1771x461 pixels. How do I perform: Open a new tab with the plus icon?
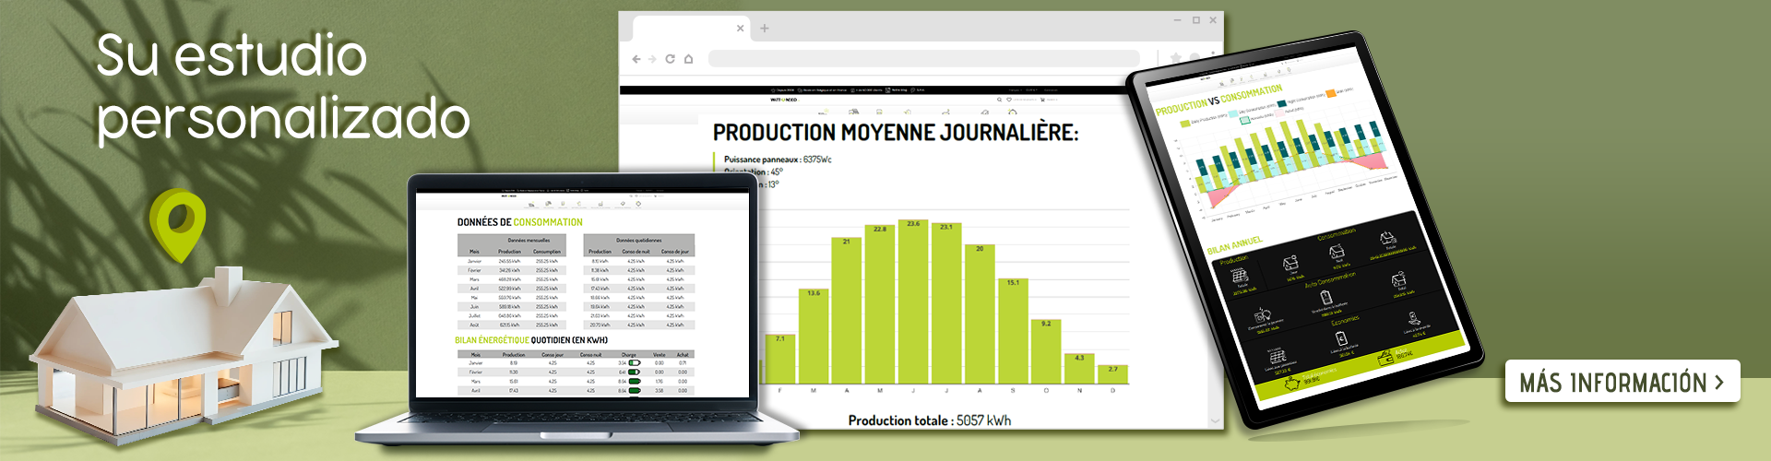(765, 29)
